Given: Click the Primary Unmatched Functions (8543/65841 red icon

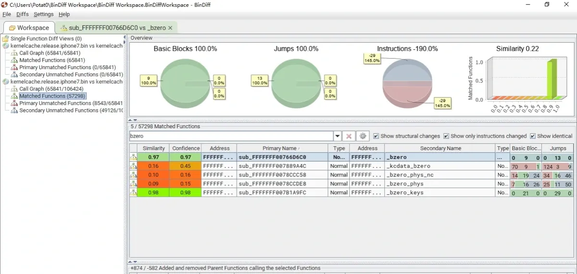Looking at the screenshot, I should pyautogui.click(x=14, y=103).
